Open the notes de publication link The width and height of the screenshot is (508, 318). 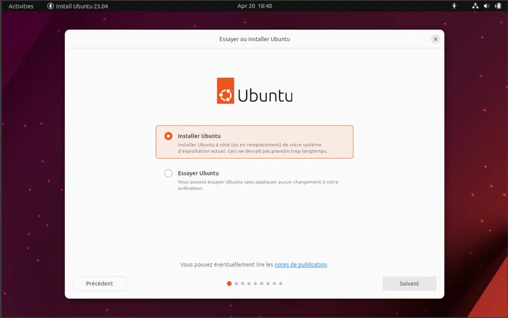[301, 264]
